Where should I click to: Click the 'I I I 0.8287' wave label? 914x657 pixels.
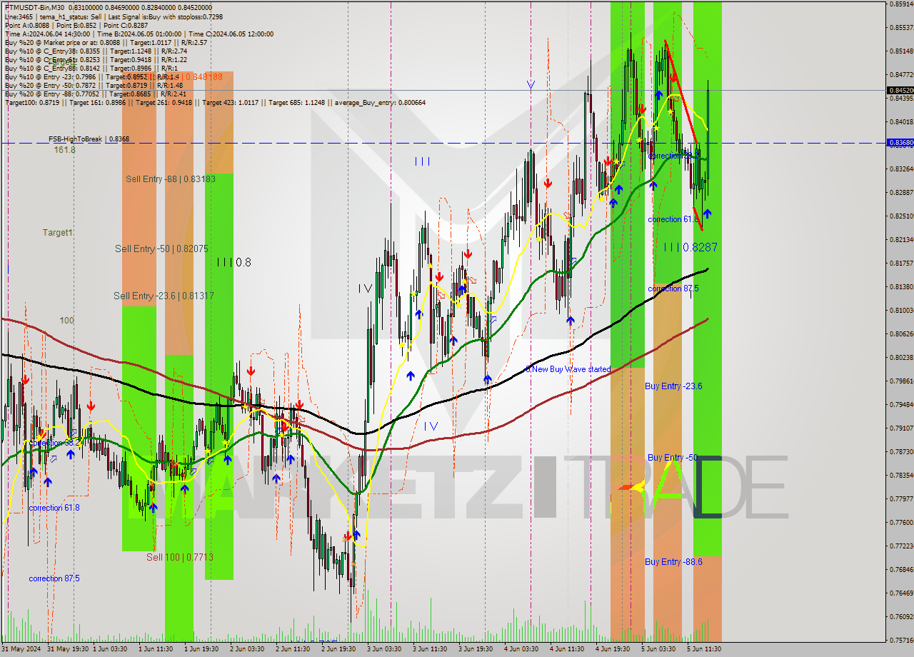[x=690, y=247]
